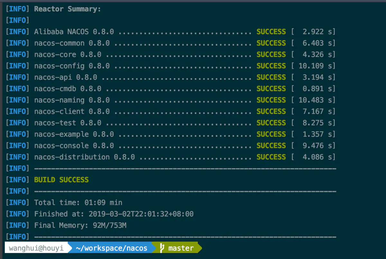Screen dimensions: 386x259
Task: Click the '4.326 s' duration value
Action: [317, 55]
